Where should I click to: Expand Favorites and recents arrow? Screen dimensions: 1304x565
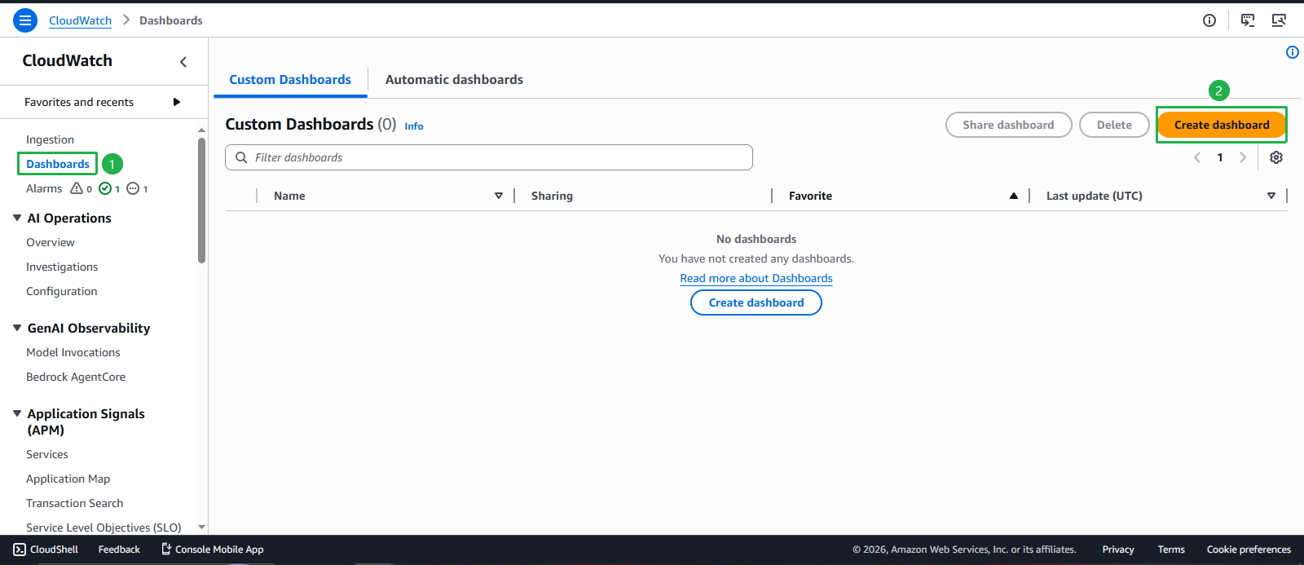177,102
